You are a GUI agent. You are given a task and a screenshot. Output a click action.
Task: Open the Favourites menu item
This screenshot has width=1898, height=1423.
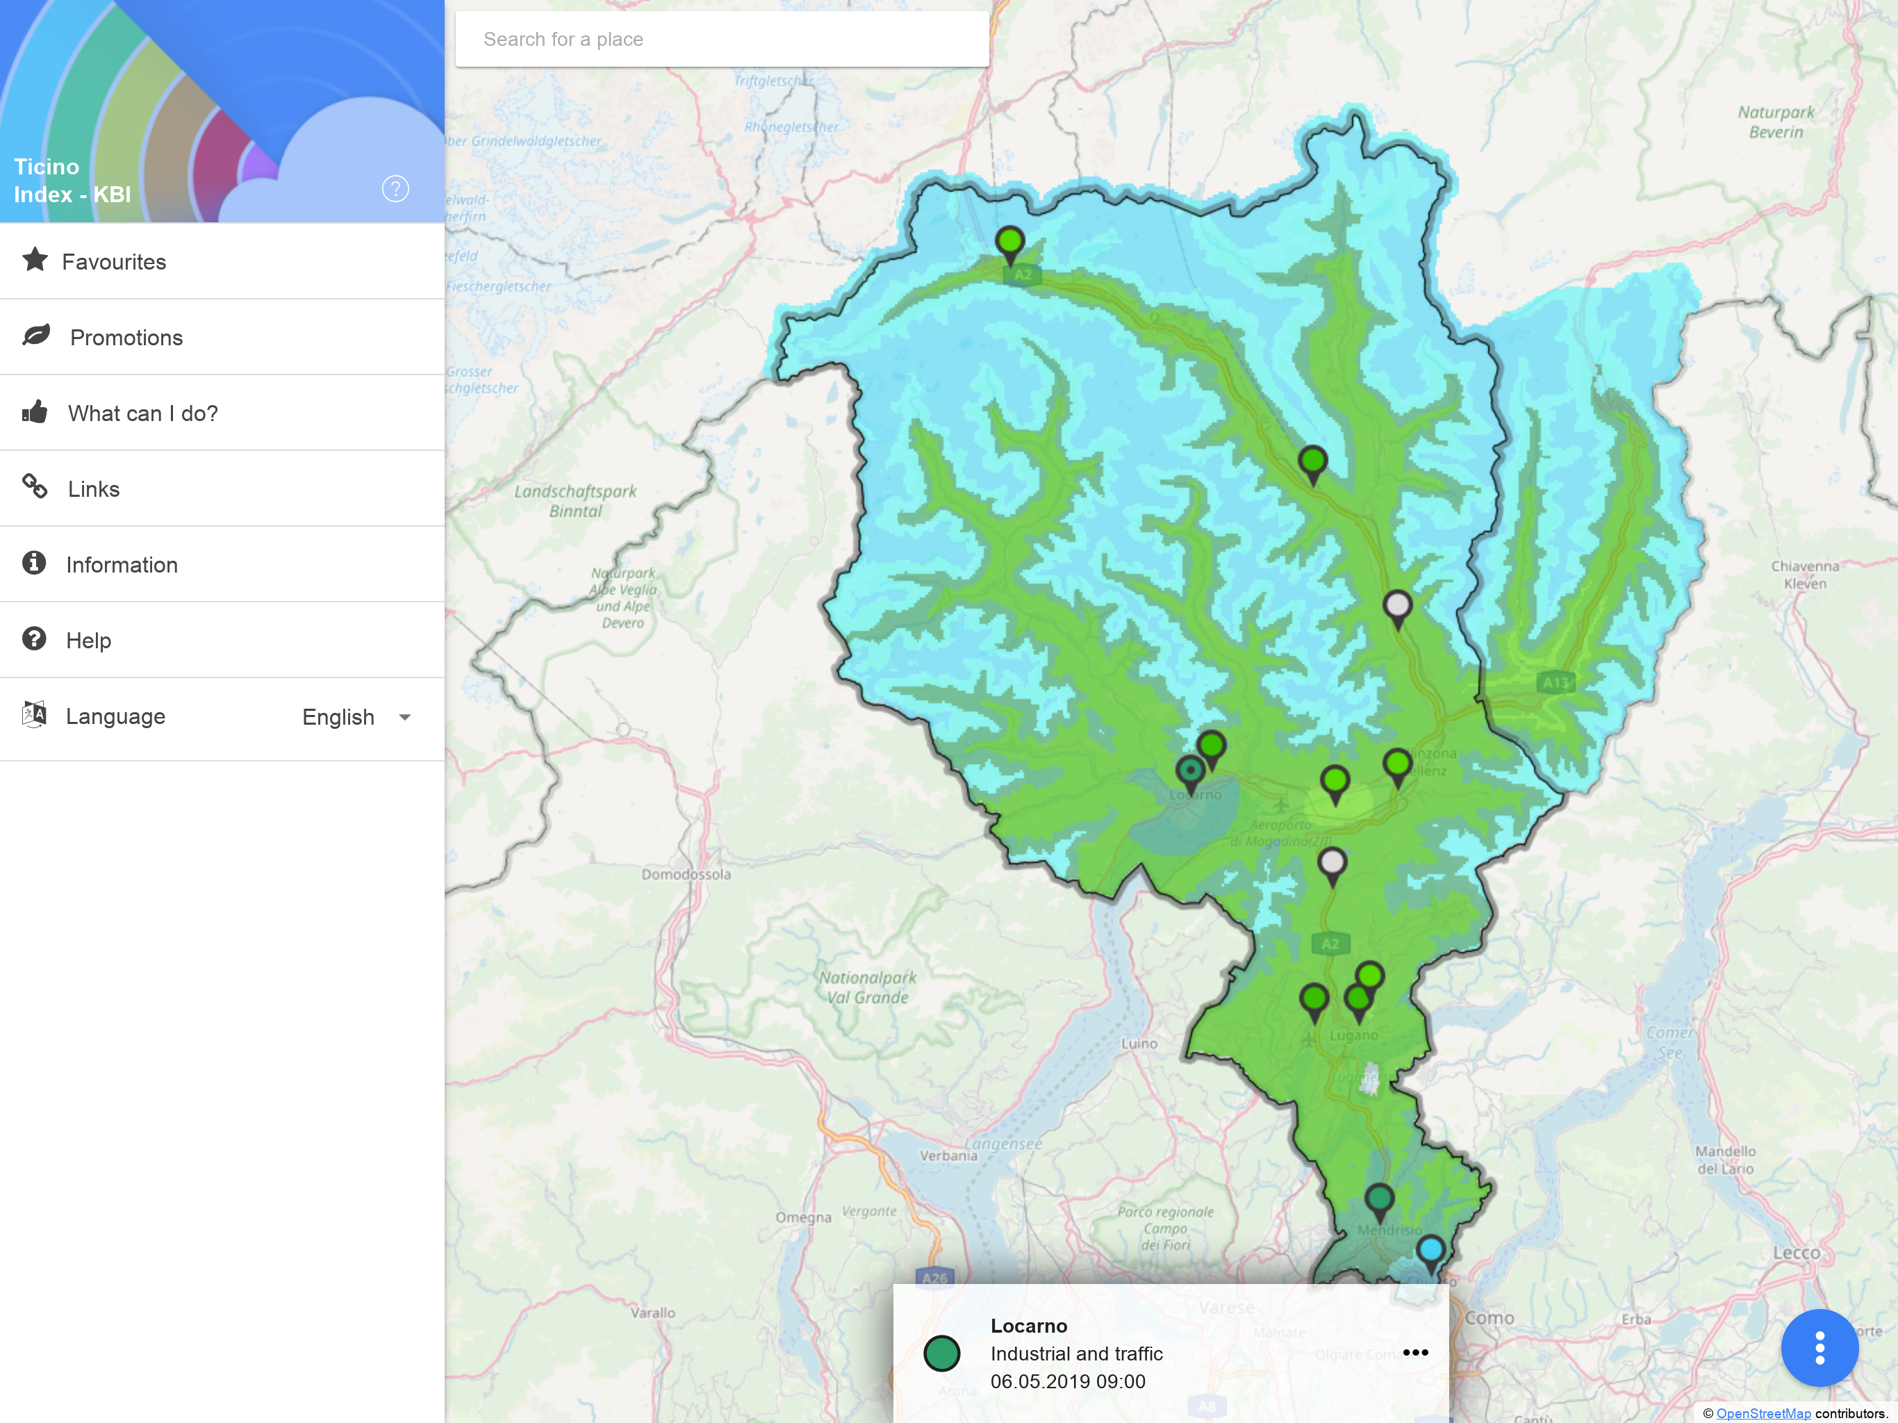(x=114, y=262)
